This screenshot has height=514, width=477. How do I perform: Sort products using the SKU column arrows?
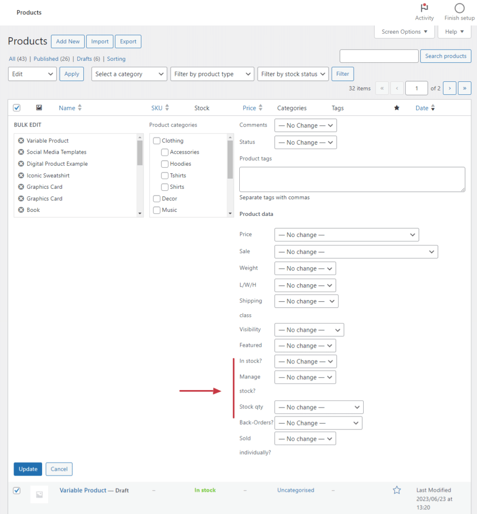167,107
